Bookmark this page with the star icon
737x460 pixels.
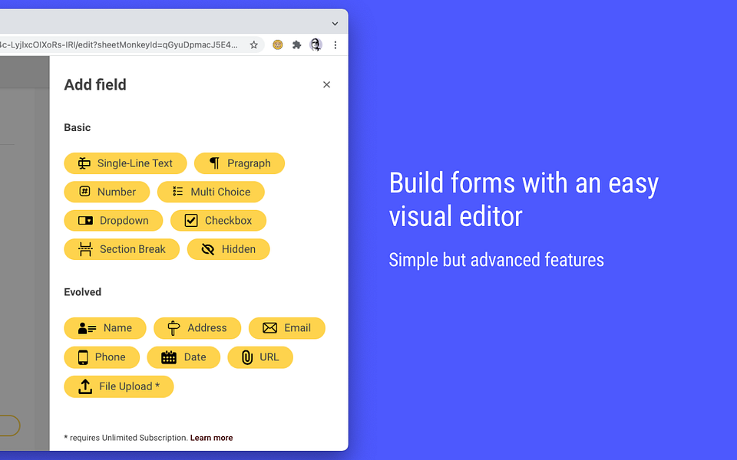(254, 45)
